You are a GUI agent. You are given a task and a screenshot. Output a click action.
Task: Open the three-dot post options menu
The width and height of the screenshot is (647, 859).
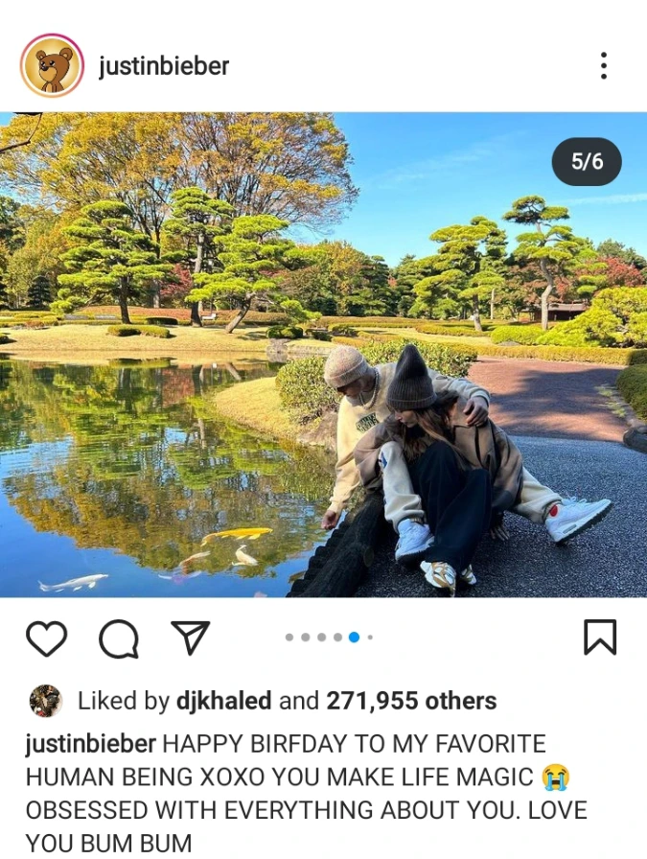tap(603, 66)
